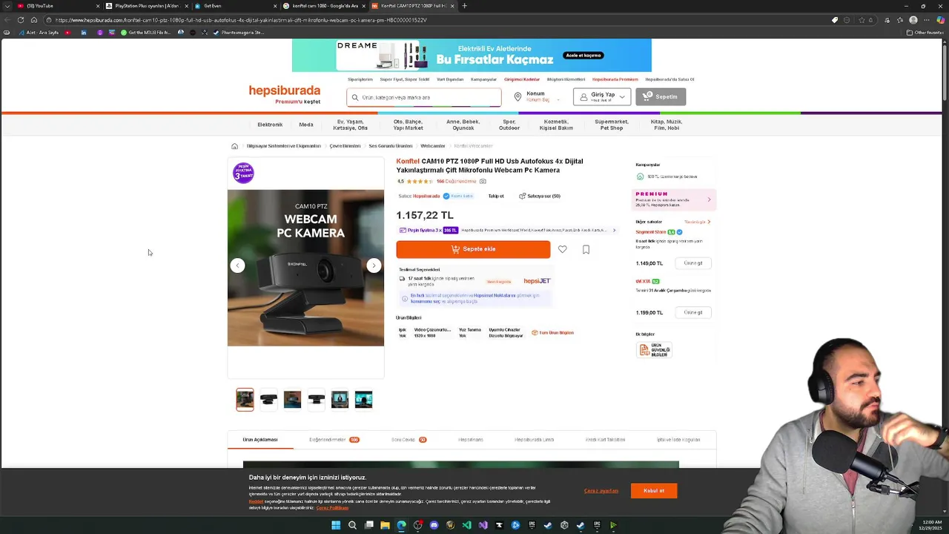The width and height of the screenshot is (949, 534).
Task: Accept cookies with the Kabul et button
Action: [654, 490]
